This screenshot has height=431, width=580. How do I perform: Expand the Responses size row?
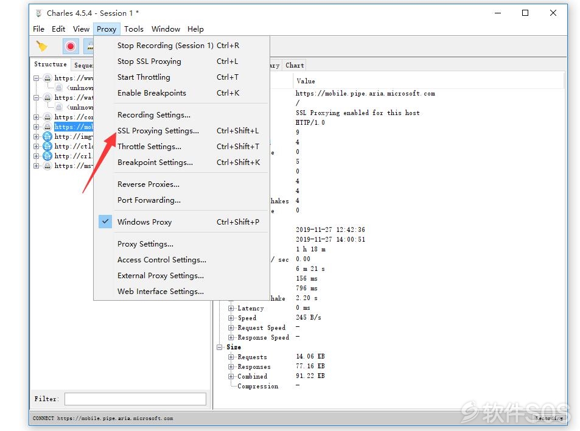[x=231, y=366]
